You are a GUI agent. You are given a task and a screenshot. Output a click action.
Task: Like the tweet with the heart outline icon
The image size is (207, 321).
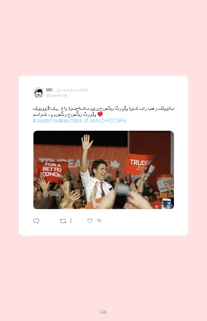click(90, 221)
